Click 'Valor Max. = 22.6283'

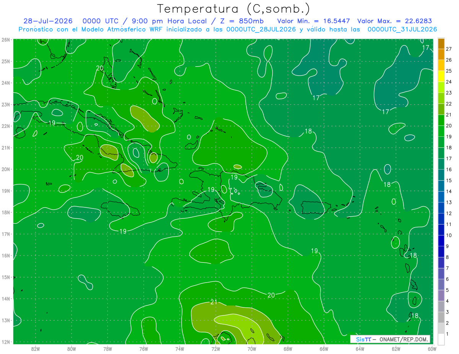click(x=395, y=21)
